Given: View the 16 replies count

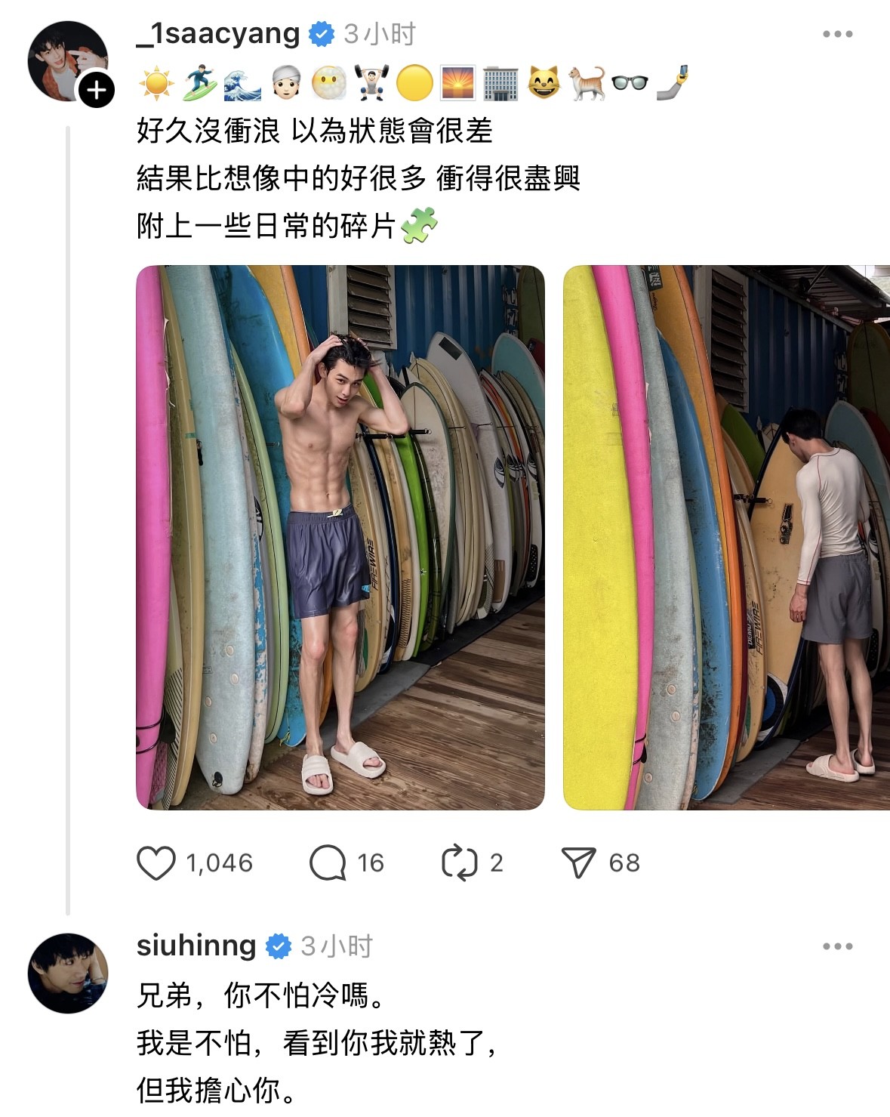Looking at the screenshot, I should [x=371, y=862].
